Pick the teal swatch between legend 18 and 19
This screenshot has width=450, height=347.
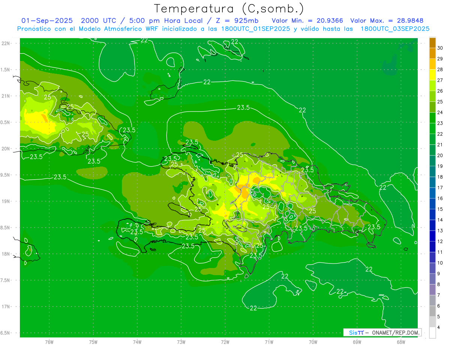point(432,171)
